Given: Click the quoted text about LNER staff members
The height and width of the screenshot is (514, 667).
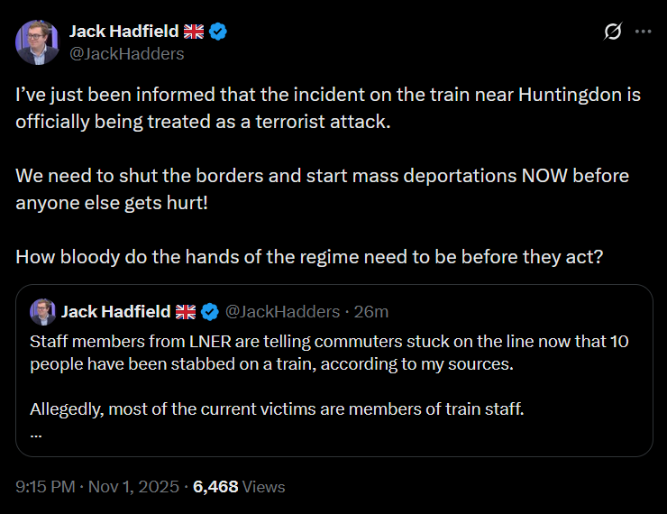Looking at the screenshot, I should click(x=329, y=353).
